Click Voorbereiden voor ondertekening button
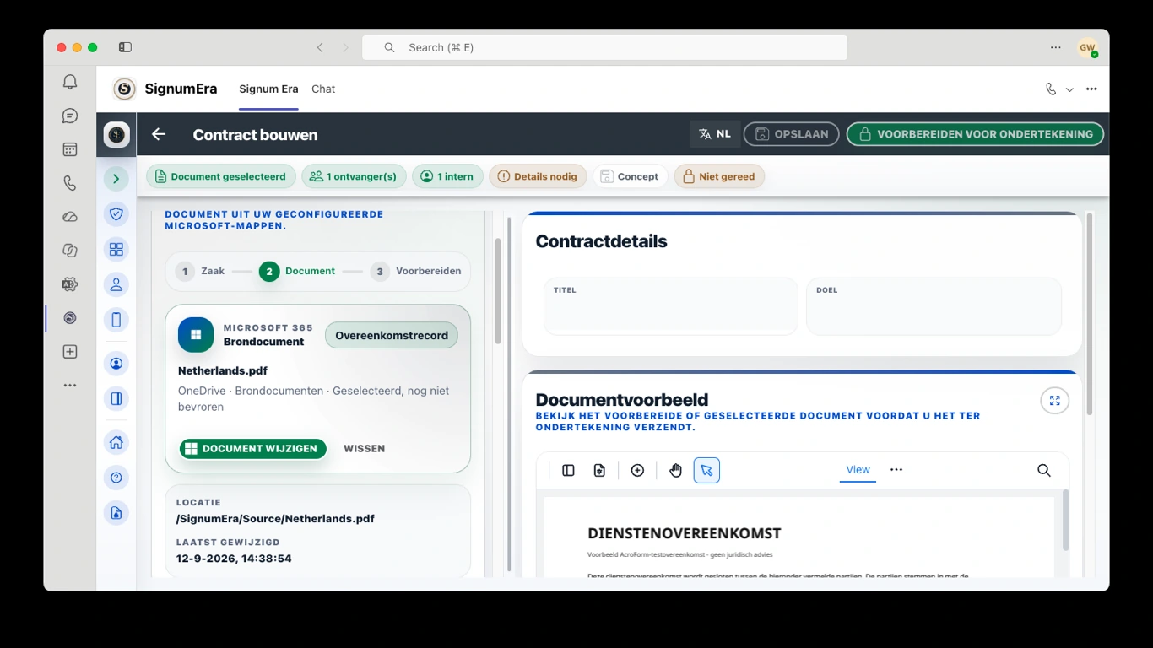 coord(975,134)
